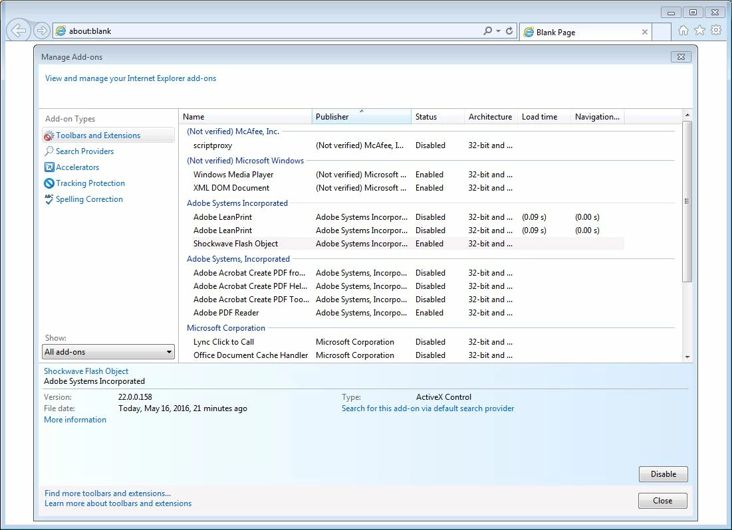This screenshot has width=732, height=530.
Task: Close the Blank Page tab
Action: pyautogui.click(x=645, y=32)
